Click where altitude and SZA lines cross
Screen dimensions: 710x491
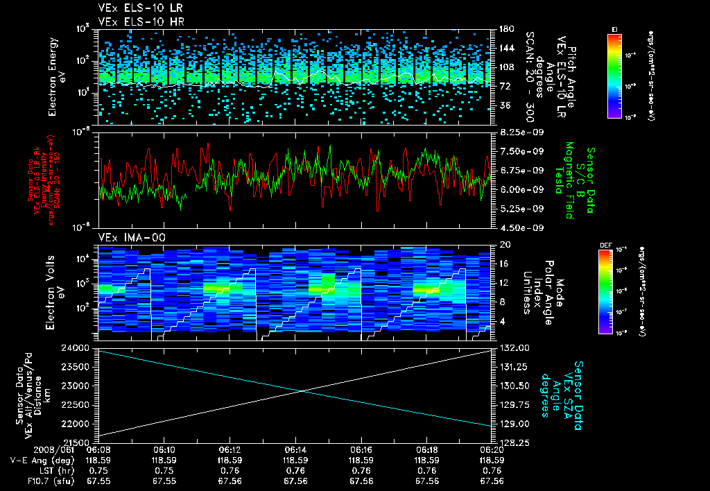tap(301, 391)
